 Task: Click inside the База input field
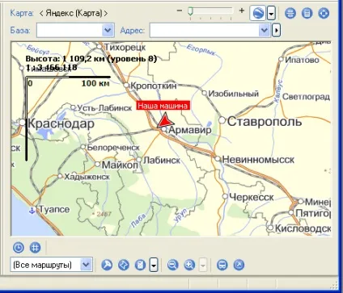pos(70,30)
